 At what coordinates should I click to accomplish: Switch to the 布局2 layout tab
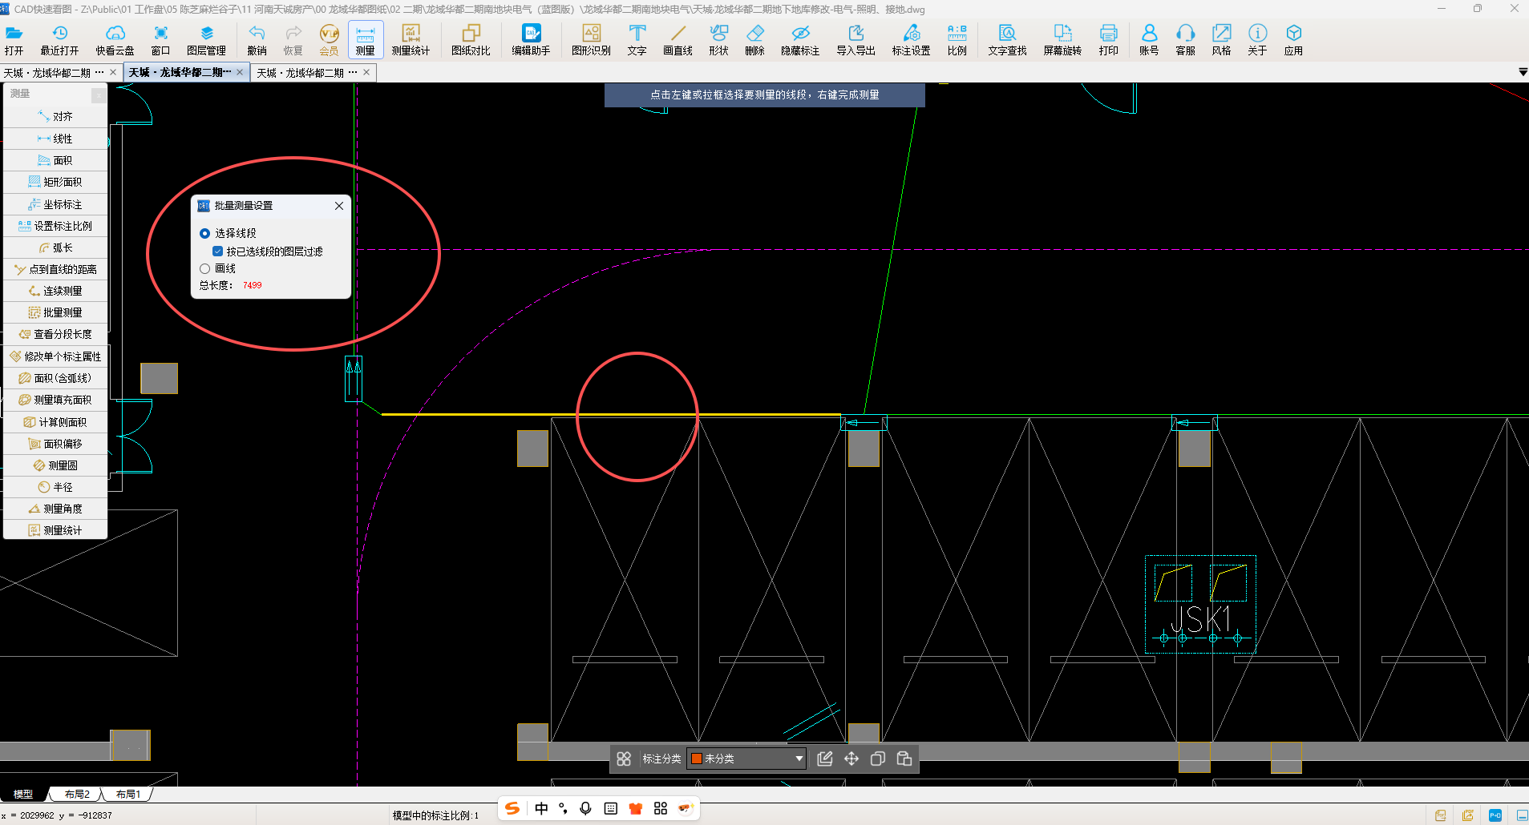(x=77, y=795)
